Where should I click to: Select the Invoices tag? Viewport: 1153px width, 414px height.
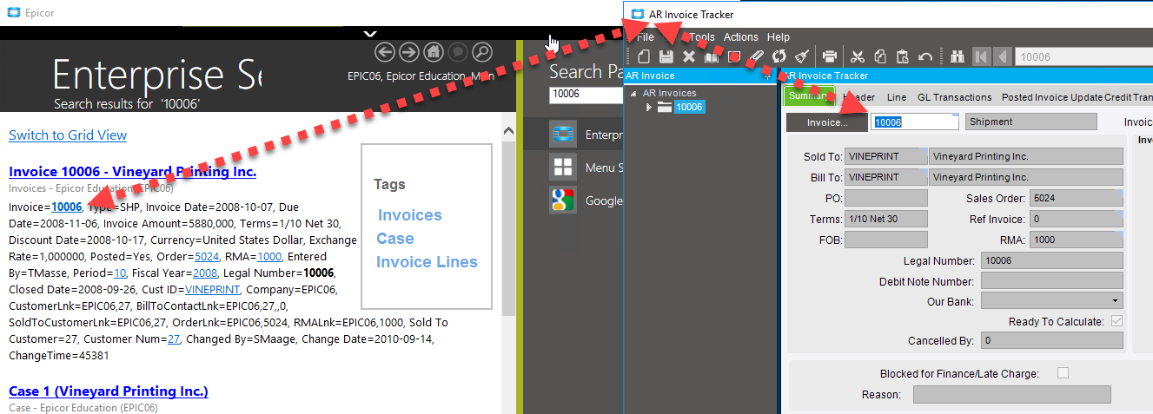point(410,215)
